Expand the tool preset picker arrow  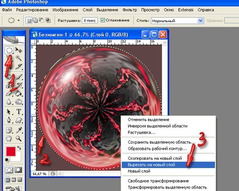(x=19, y=21)
